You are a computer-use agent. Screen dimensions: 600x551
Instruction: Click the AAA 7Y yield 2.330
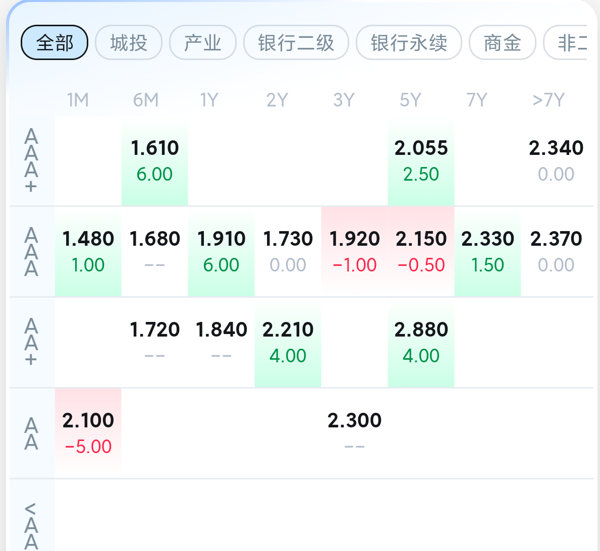pos(487,251)
